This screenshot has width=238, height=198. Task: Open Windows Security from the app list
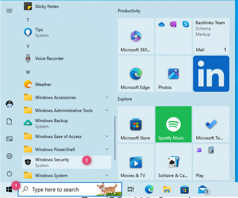click(66, 162)
